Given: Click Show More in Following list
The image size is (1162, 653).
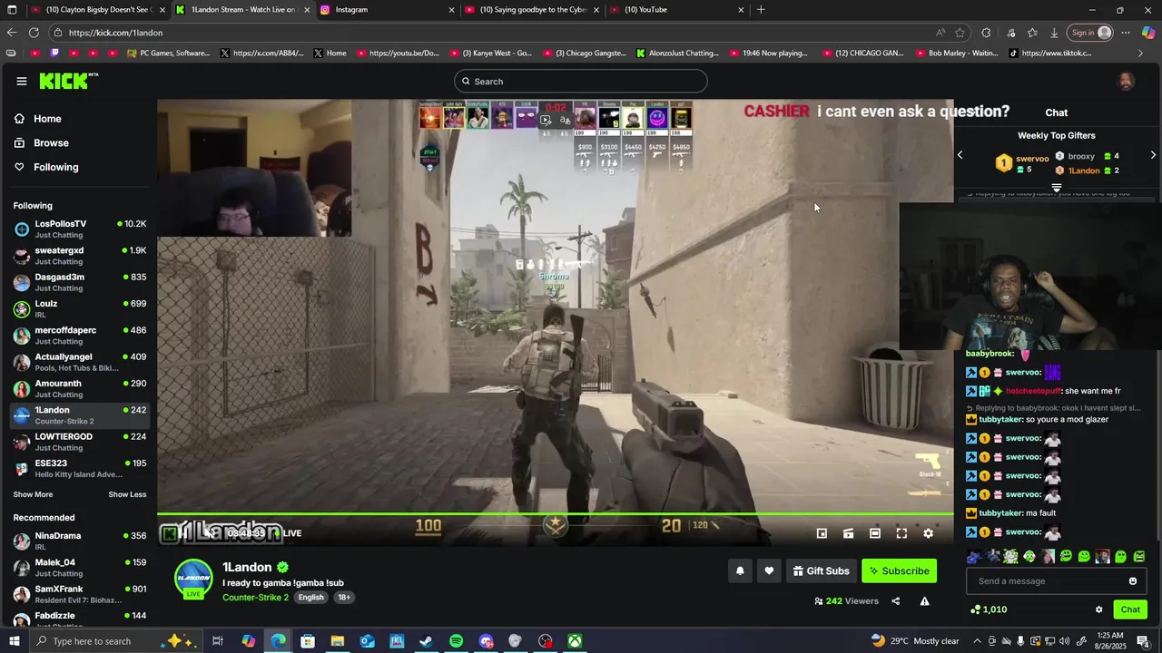Looking at the screenshot, I should [x=33, y=494].
